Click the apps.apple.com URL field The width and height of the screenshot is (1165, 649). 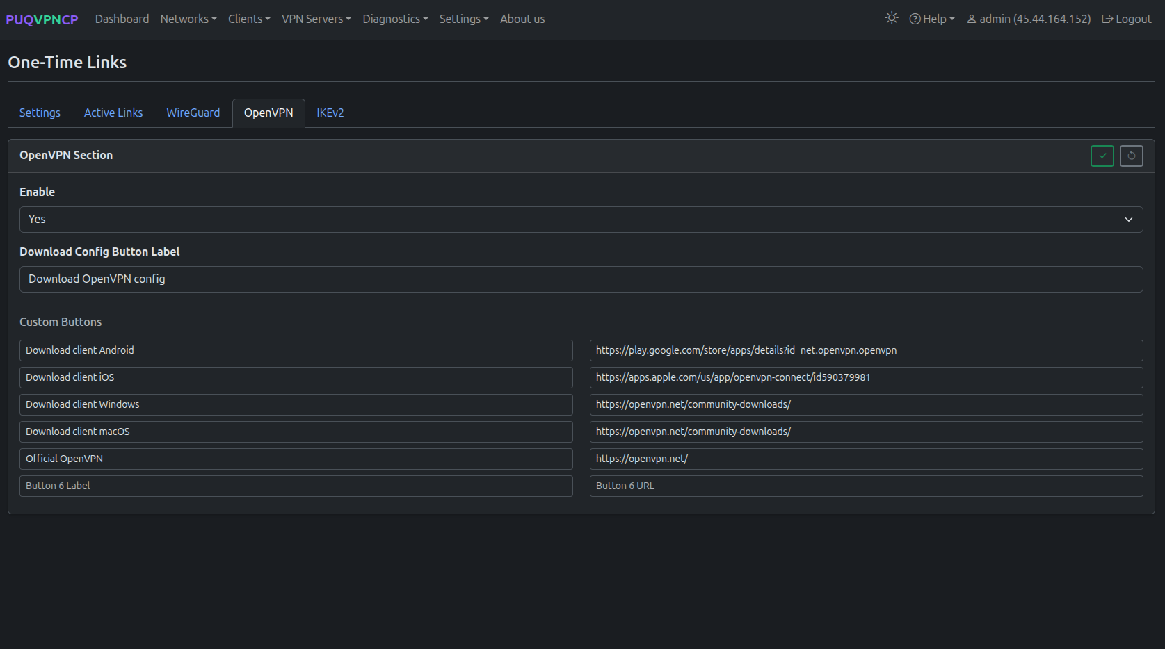tap(867, 377)
